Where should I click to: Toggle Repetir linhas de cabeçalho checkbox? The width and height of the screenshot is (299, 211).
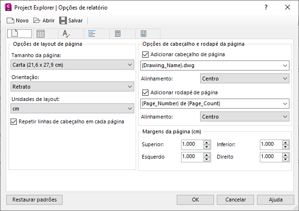pos(14,121)
